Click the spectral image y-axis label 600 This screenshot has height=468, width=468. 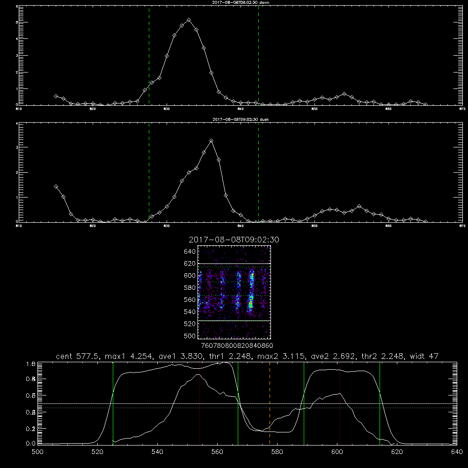(x=190, y=276)
